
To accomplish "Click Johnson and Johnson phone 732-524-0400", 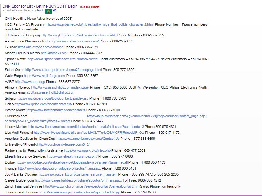I will (x=145, y=193).
